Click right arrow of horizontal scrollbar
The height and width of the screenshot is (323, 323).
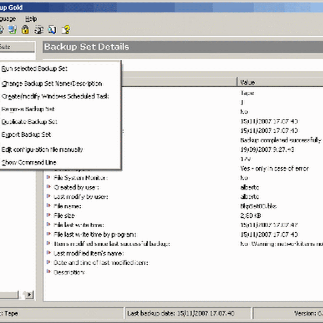tap(29, 295)
